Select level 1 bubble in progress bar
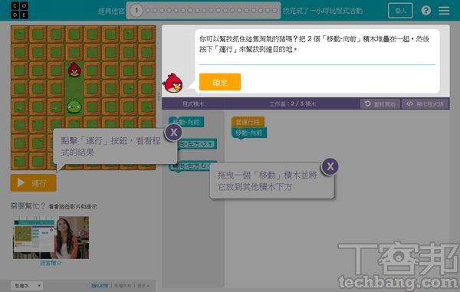460x292 pixels. click(136, 11)
